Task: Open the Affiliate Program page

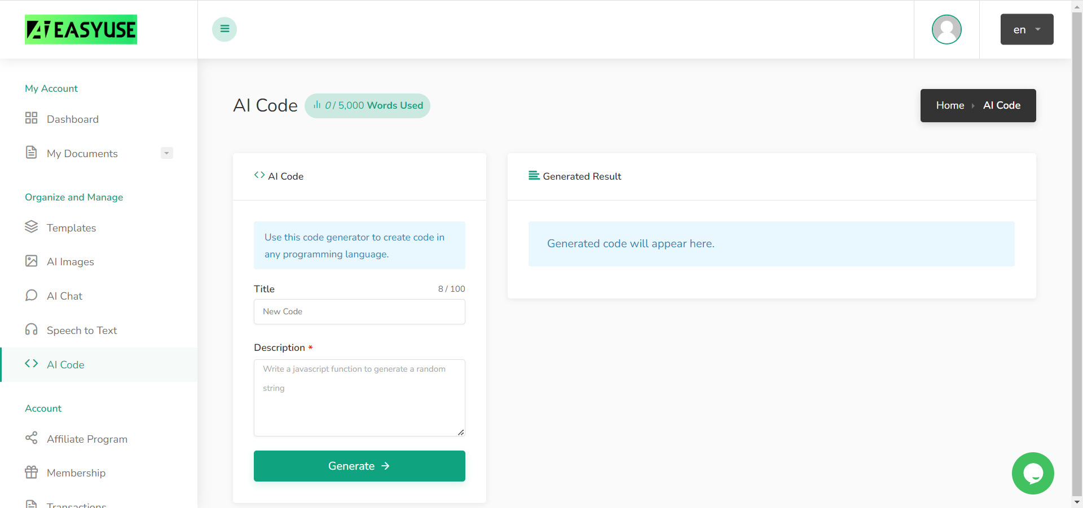Action: (x=32, y=439)
